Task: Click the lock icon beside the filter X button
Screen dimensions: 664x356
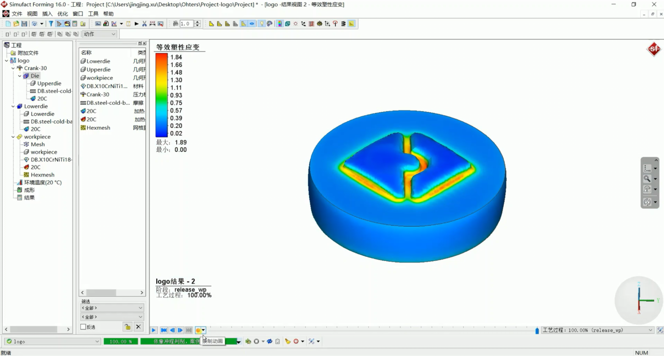Action: click(127, 326)
